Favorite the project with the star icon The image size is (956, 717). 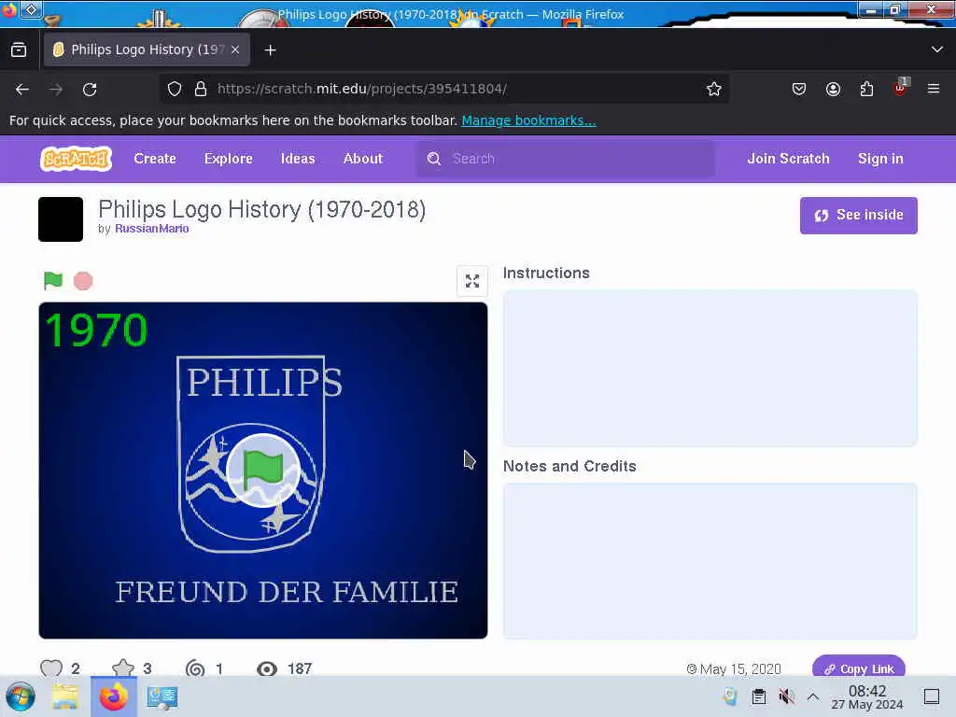123,668
